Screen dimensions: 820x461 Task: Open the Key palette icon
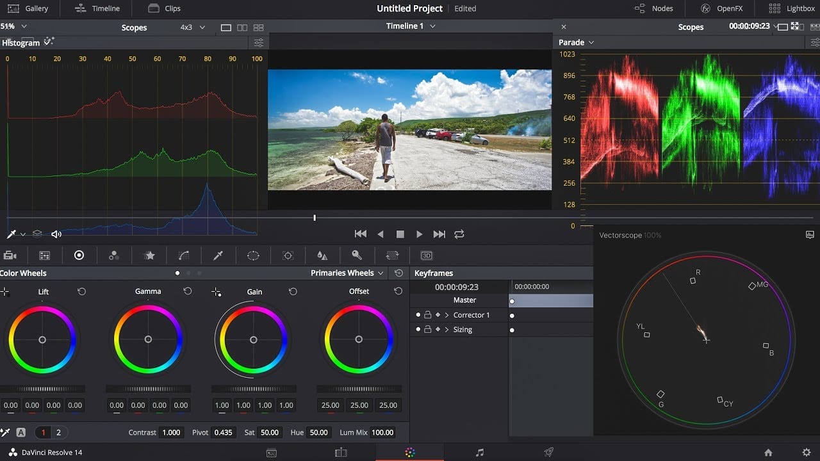click(x=357, y=255)
